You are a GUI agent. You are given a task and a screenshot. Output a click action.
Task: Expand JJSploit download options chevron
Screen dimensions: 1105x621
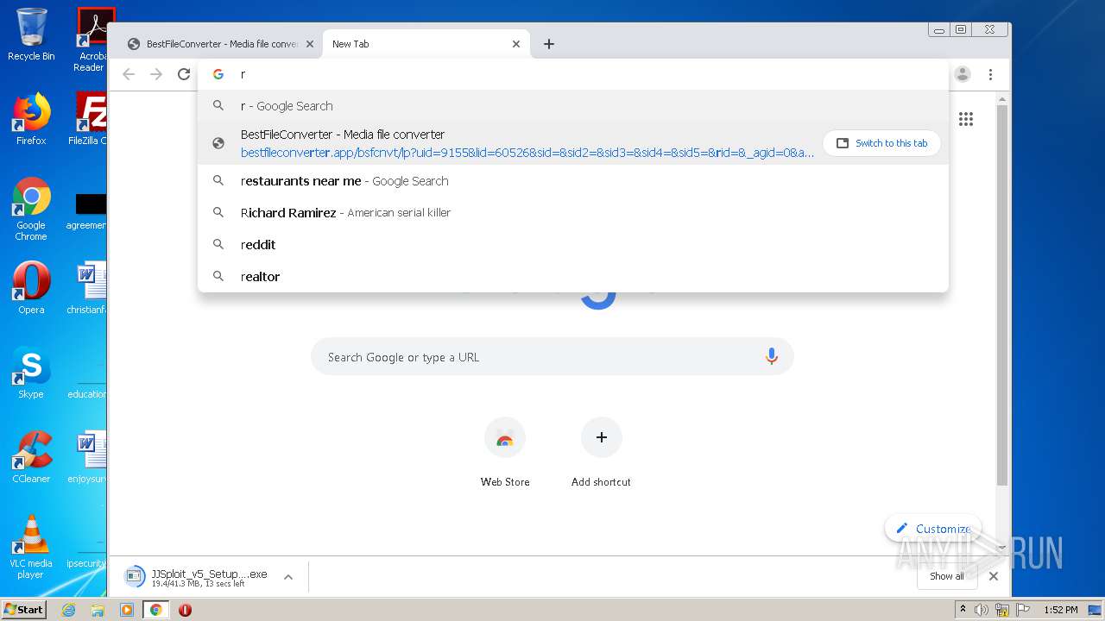pos(288,576)
